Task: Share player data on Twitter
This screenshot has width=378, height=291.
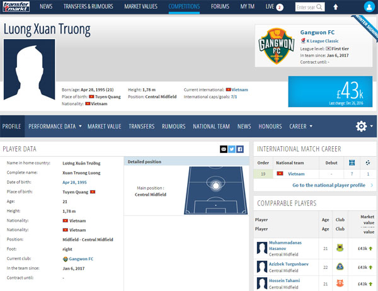Action: 232,149
